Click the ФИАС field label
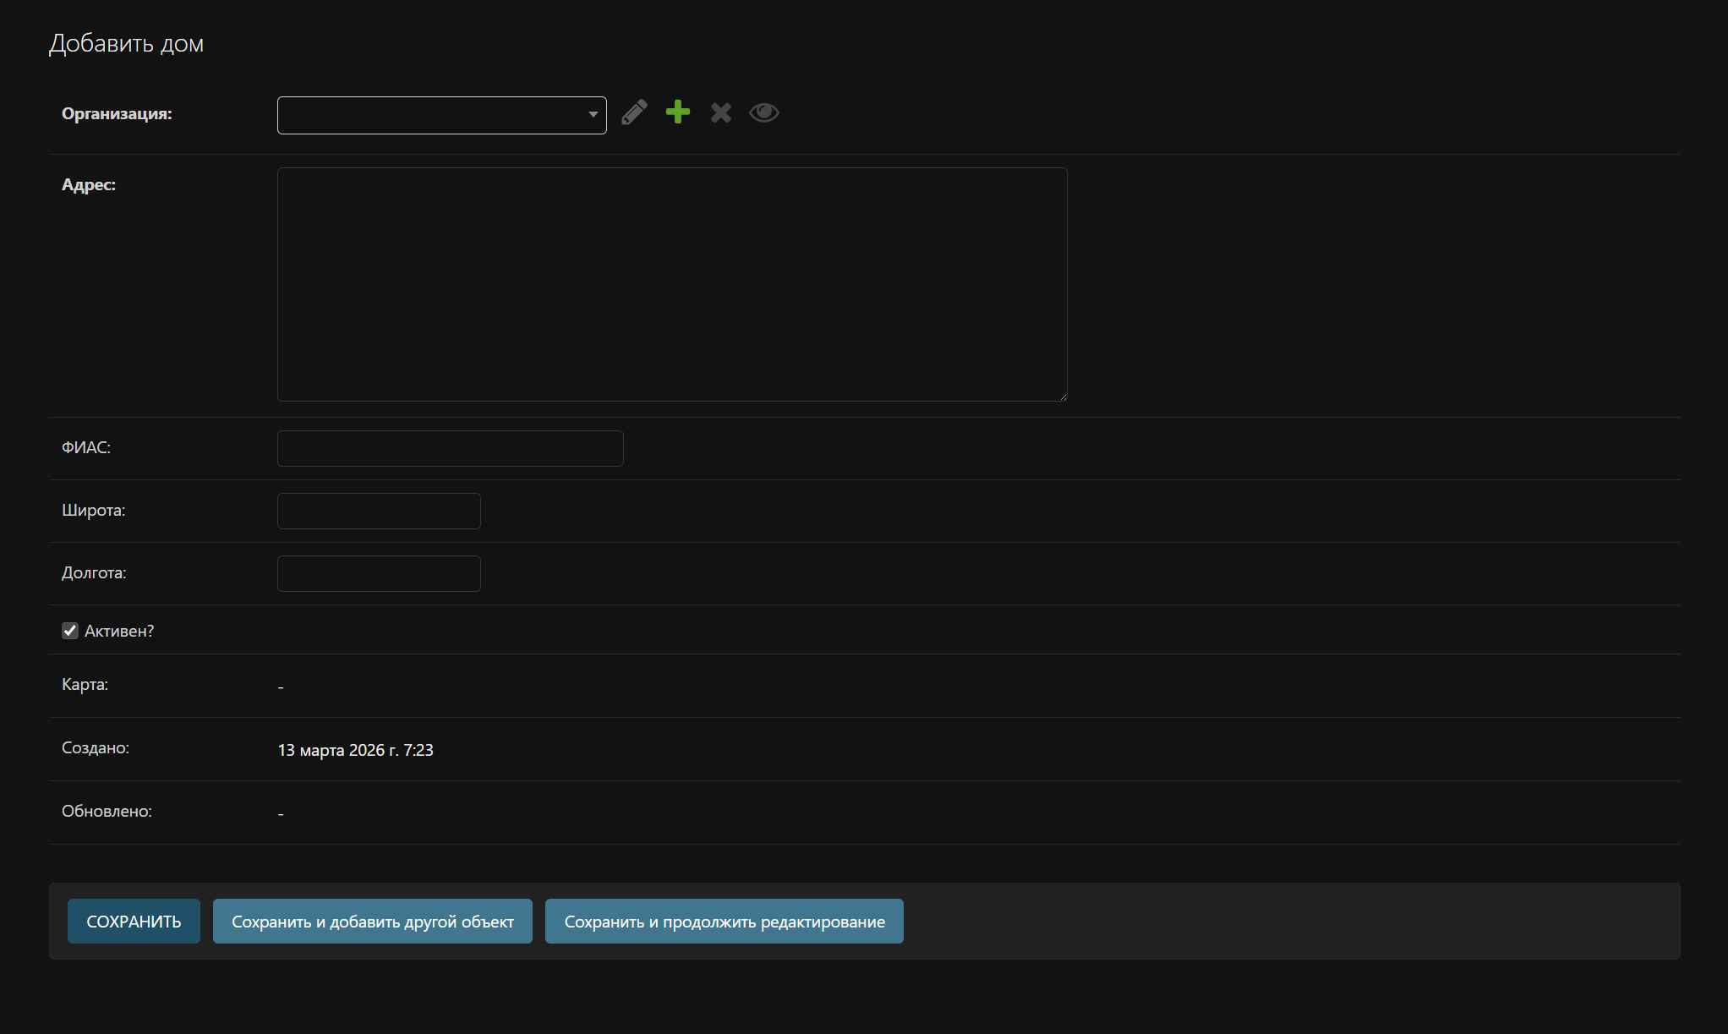The width and height of the screenshot is (1728, 1034). (86, 447)
